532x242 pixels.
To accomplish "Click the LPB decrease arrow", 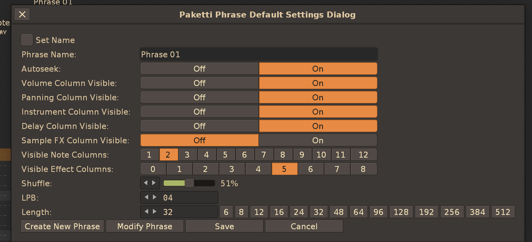I will coord(146,197).
